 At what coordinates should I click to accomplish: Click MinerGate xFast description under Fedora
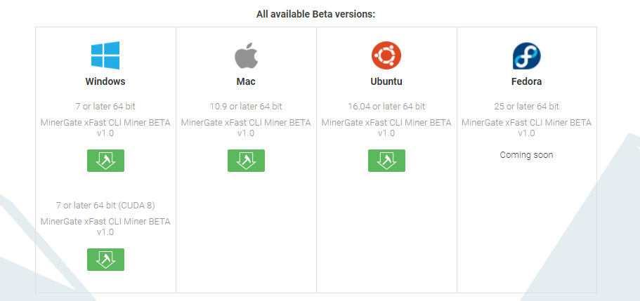[x=526, y=128]
